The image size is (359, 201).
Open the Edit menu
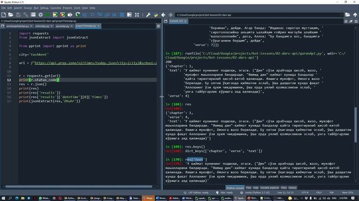pyautogui.click(x=10, y=8)
